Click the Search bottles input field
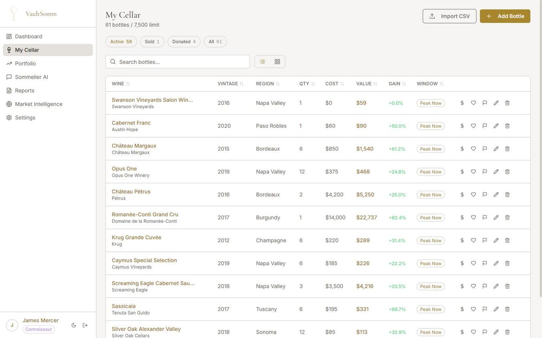542x338 pixels. point(178,62)
